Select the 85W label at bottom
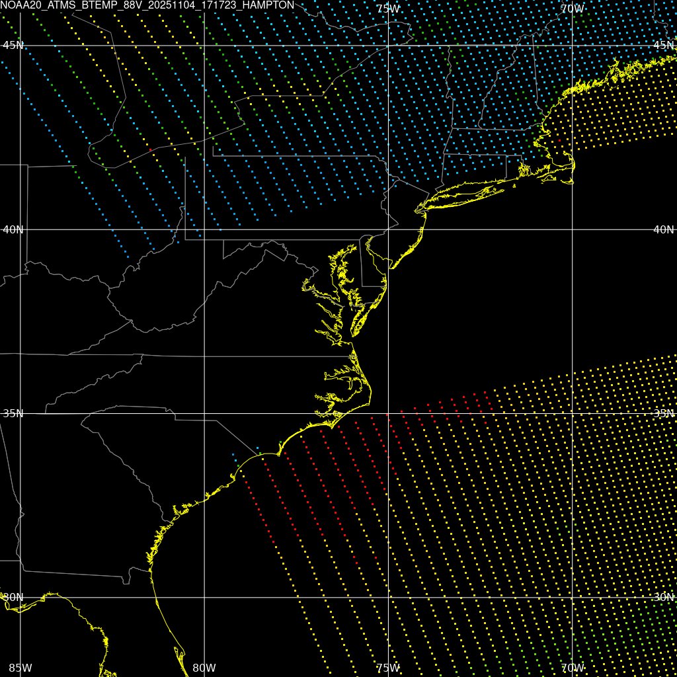 tap(20, 668)
